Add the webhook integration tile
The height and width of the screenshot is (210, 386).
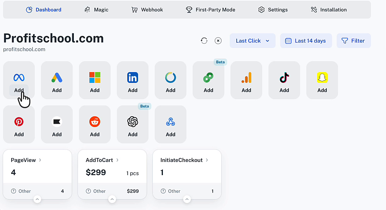click(171, 134)
